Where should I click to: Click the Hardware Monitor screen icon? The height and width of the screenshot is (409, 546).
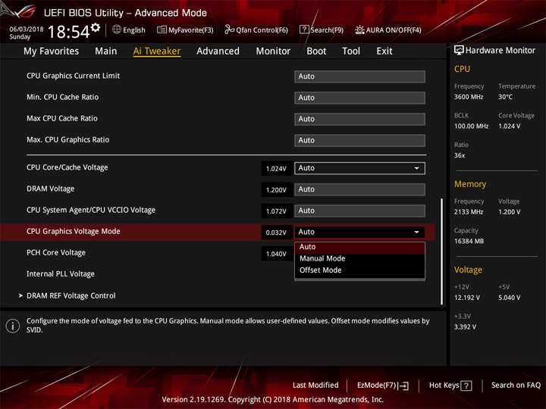point(459,50)
